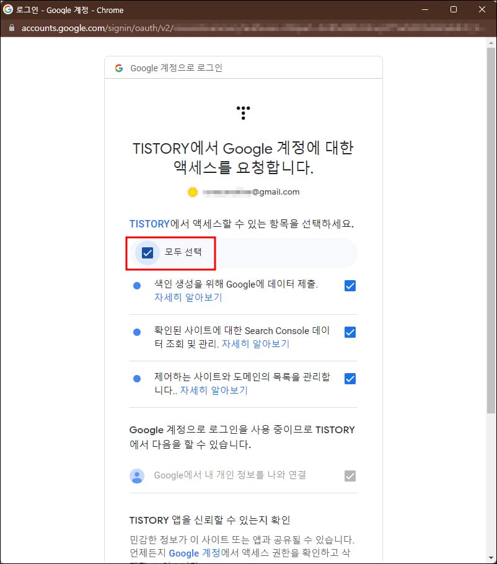Image resolution: width=497 pixels, height=564 pixels.
Task: Close the Chrome login window
Action: pyautogui.click(x=482, y=9)
